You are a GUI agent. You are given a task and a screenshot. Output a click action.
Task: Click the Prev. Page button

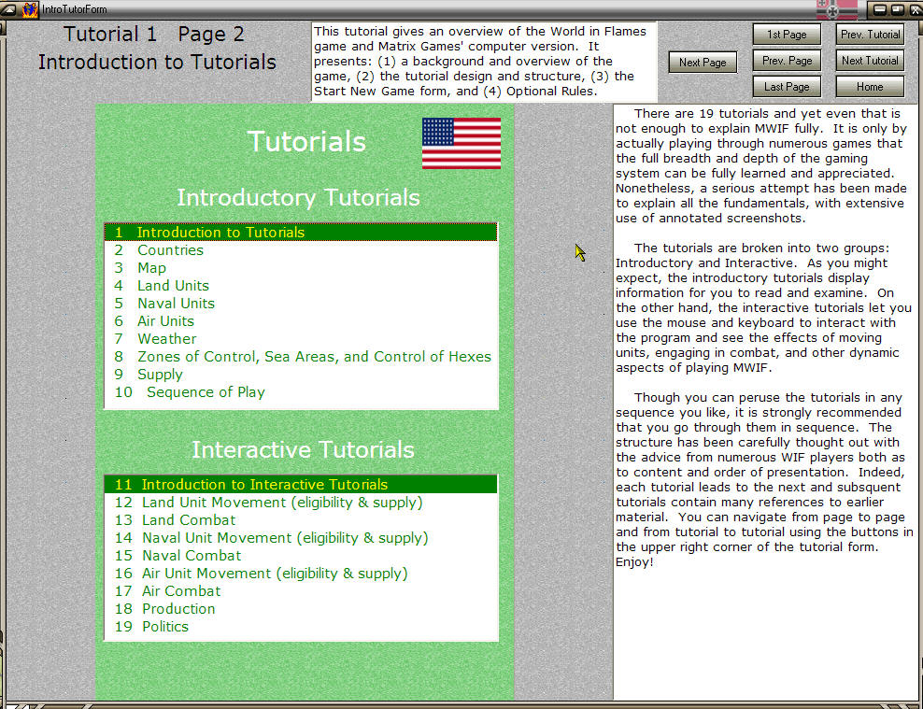[x=786, y=60]
